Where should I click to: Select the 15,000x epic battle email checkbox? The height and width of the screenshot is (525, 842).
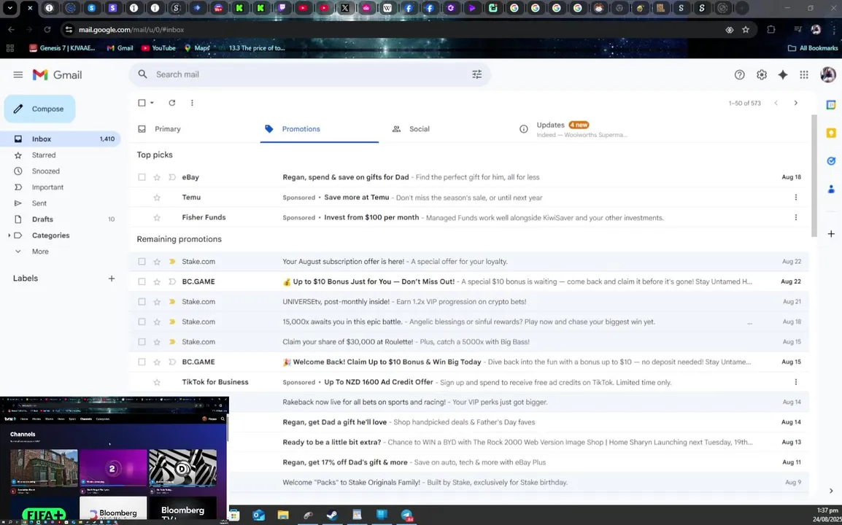tap(142, 322)
